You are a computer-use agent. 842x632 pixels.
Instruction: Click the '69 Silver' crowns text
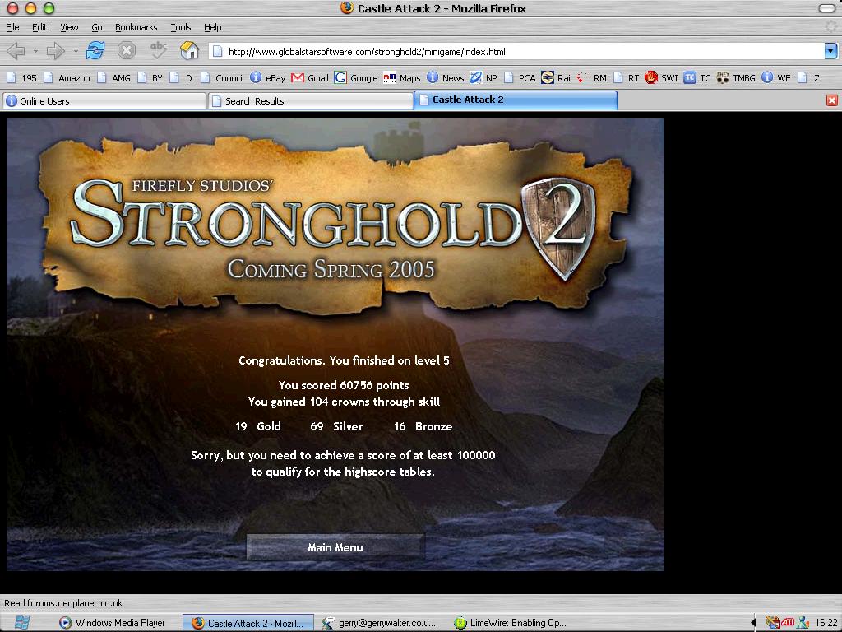pos(336,426)
